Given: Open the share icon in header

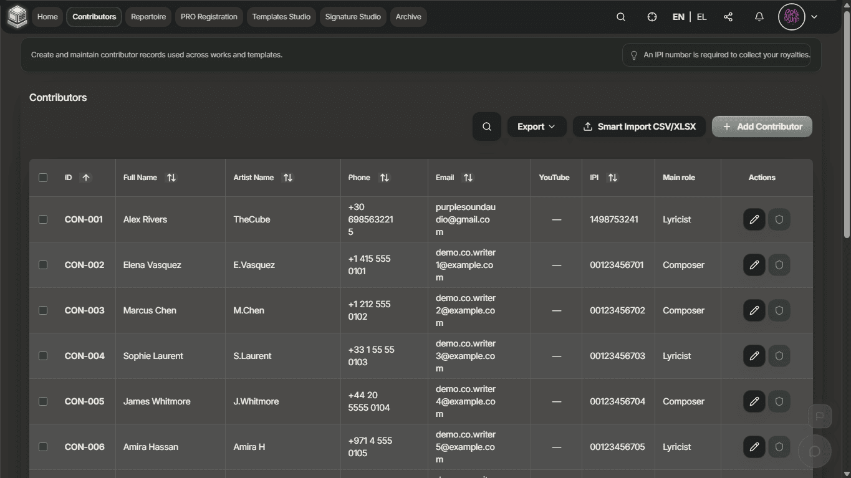Looking at the screenshot, I should [728, 17].
